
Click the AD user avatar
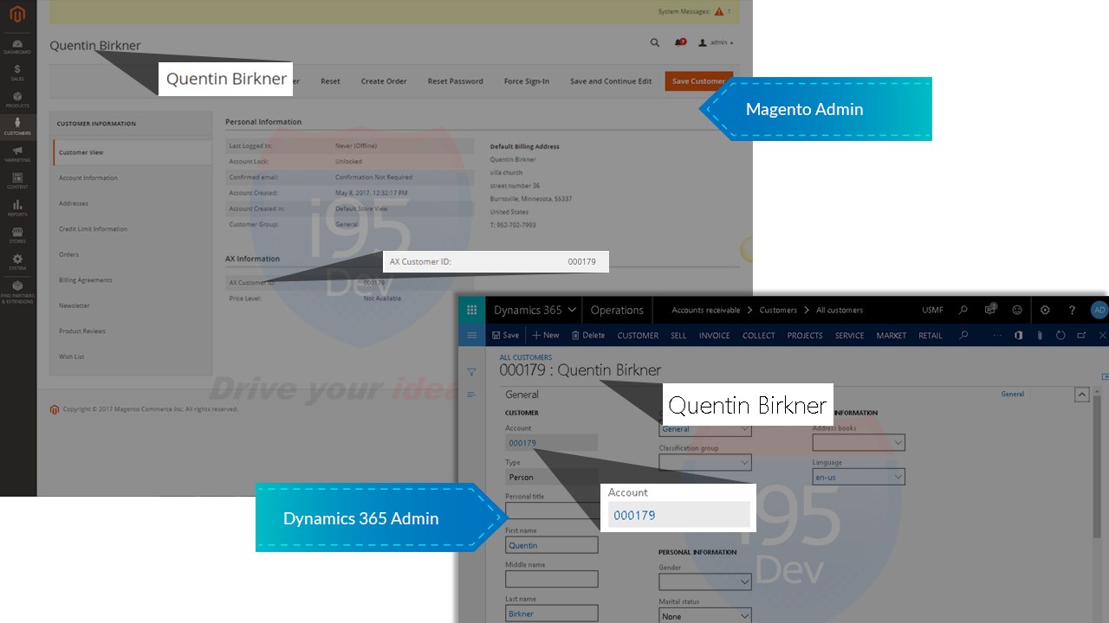(x=1099, y=310)
